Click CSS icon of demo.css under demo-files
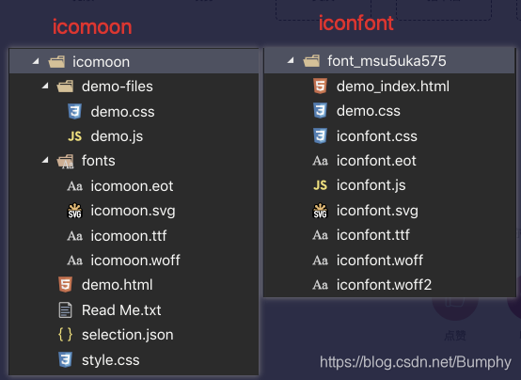 tap(74, 111)
